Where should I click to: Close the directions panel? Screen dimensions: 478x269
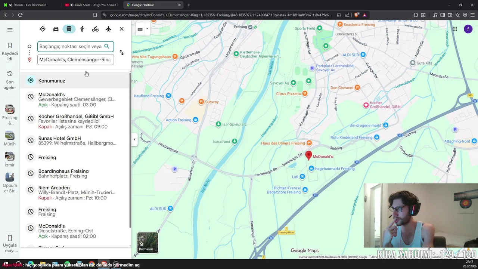(121, 29)
